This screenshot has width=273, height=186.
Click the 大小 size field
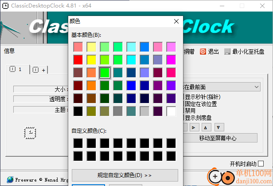click(41, 89)
